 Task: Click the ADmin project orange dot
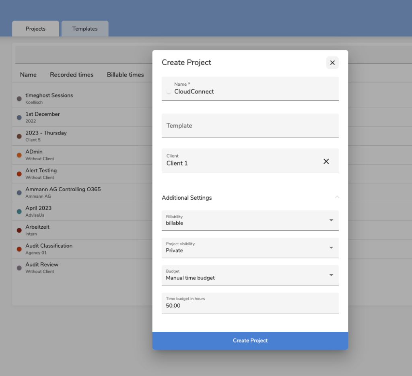pos(19,155)
